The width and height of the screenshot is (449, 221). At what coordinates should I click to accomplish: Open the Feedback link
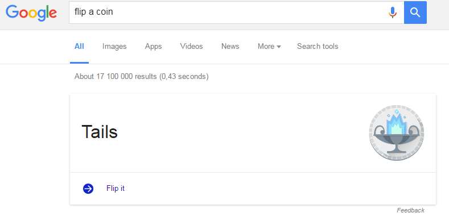(x=410, y=210)
